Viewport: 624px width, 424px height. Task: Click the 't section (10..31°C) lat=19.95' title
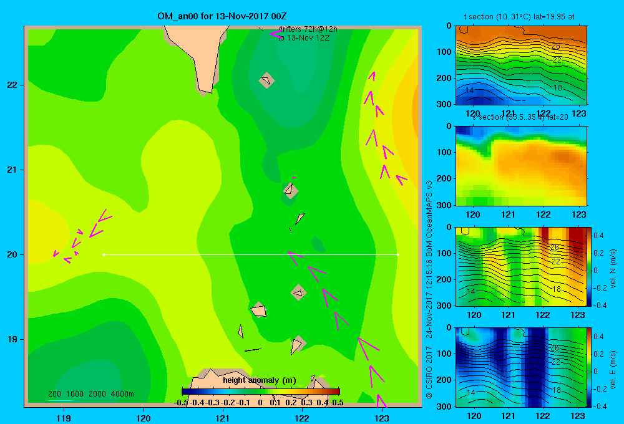(x=519, y=17)
